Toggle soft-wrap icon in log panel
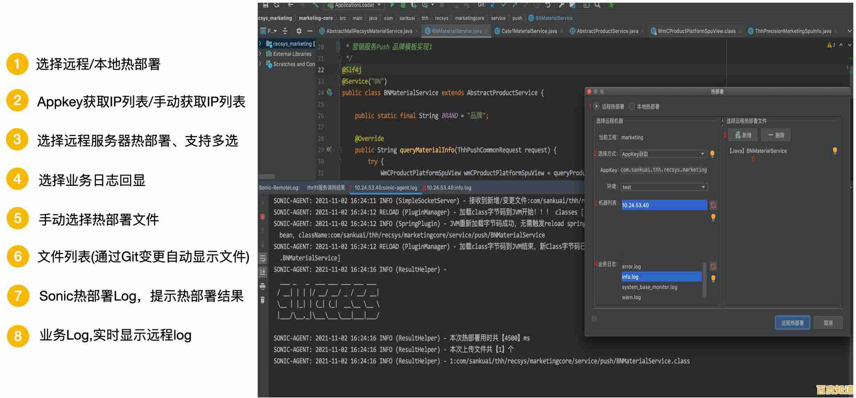The width and height of the screenshot is (856, 398). tap(263, 258)
